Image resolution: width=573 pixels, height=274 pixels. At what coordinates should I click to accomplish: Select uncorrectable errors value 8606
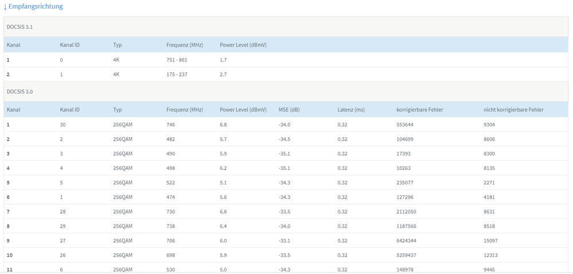(489, 140)
